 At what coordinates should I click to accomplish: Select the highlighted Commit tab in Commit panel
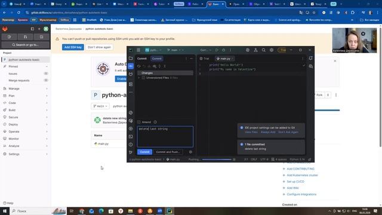(156, 59)
